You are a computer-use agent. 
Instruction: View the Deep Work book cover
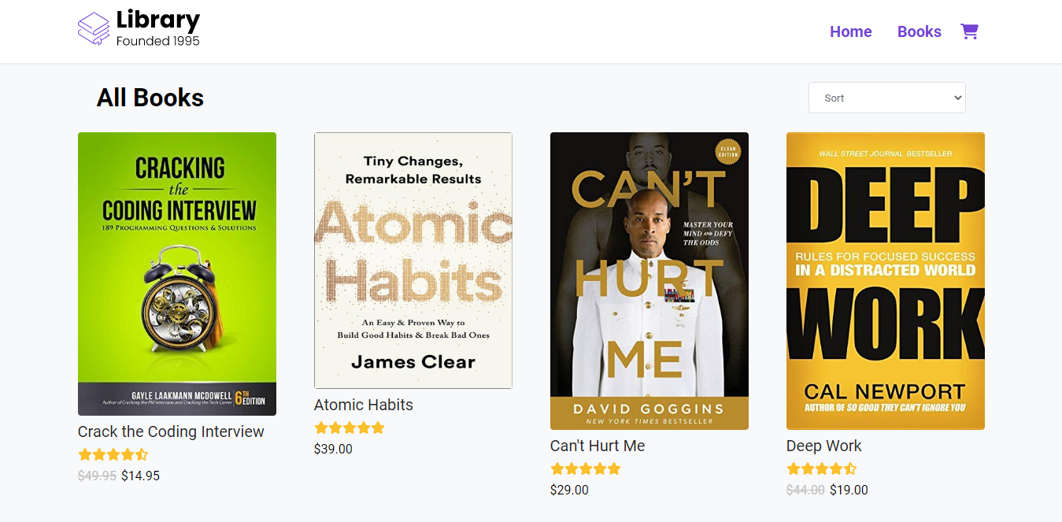[886, 281]
